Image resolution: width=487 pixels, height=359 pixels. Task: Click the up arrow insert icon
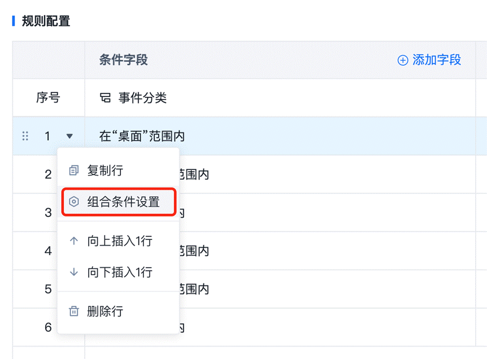point(74,241)
